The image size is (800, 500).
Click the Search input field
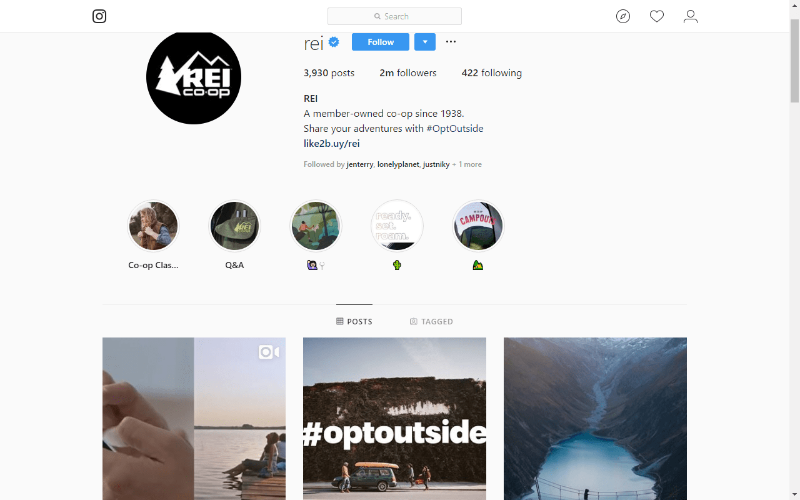click(x=394, y=16)
